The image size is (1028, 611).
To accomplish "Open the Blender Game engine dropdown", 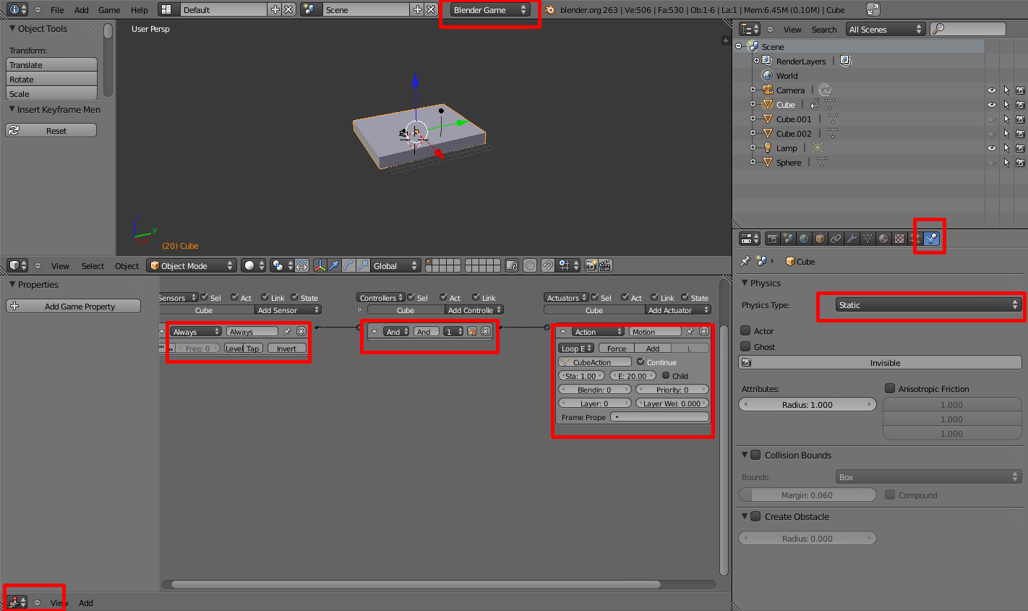I will pos(490,10).
